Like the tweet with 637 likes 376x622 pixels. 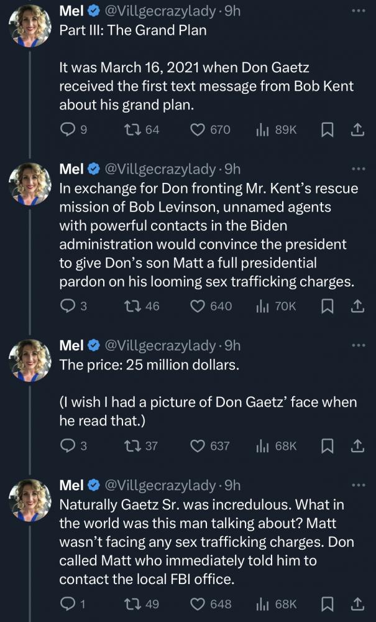point(198,445)
